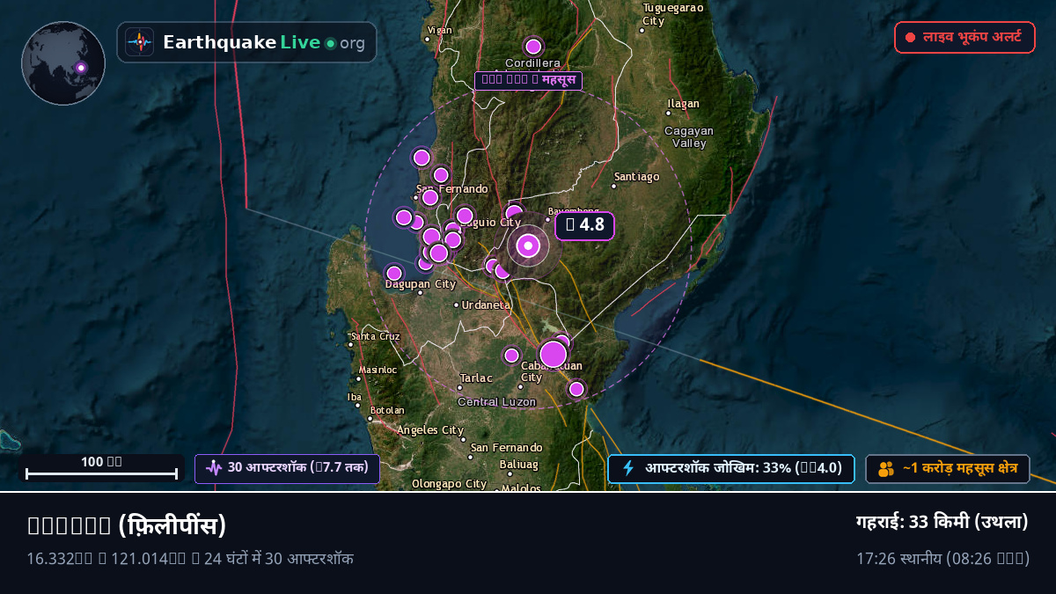Select the aftershock marker above the Cordillera label

(x=533, y=47)
